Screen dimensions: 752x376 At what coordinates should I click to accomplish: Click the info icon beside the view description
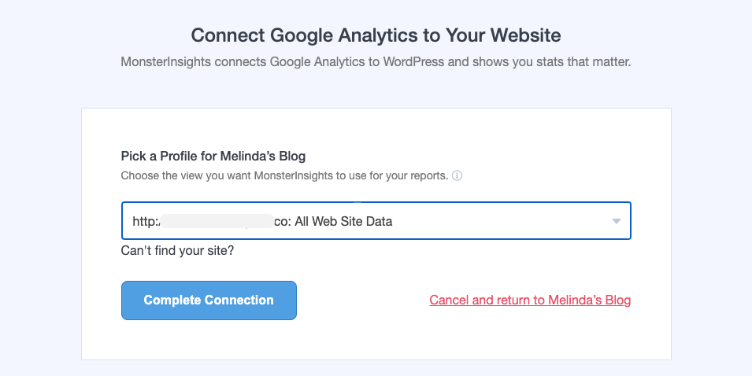click(x=457, y=176)
